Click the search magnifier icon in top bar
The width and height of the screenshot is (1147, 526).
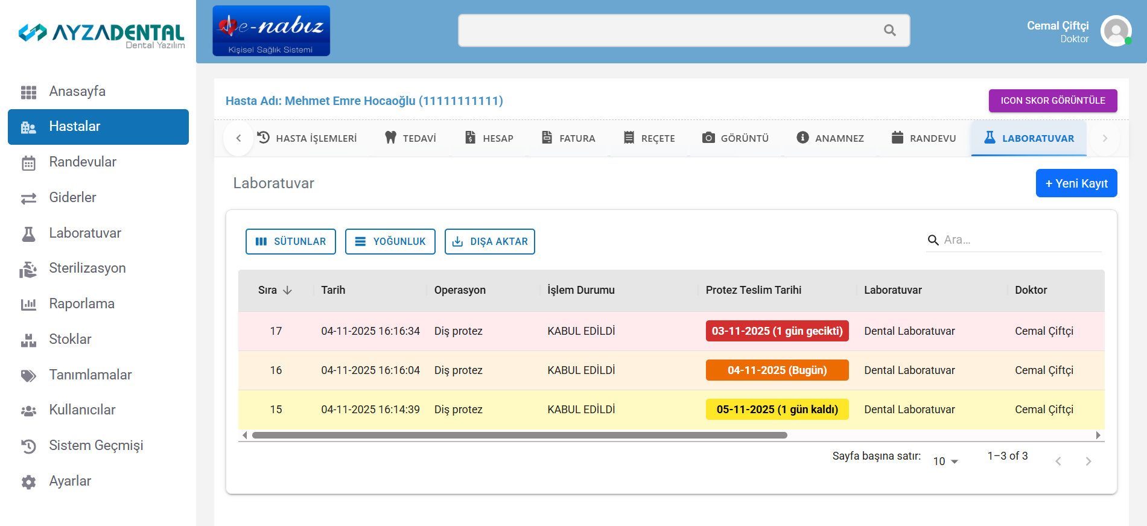(x=889, y=30)
